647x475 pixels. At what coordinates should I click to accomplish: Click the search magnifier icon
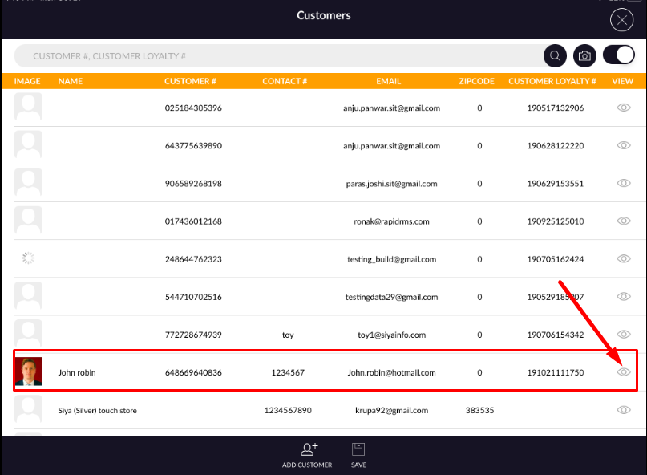(555, 56)
